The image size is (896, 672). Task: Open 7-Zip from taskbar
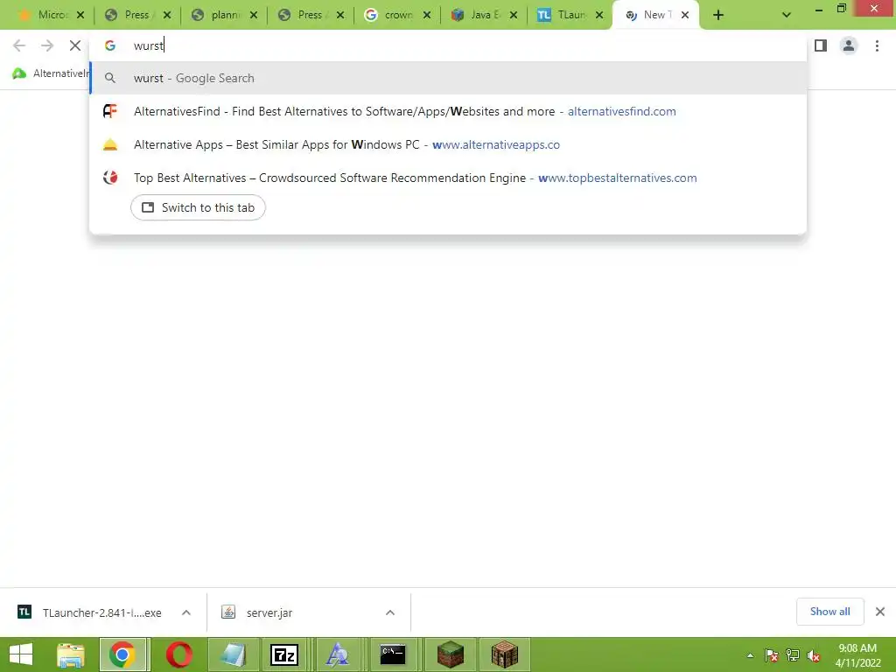point(284,654)
